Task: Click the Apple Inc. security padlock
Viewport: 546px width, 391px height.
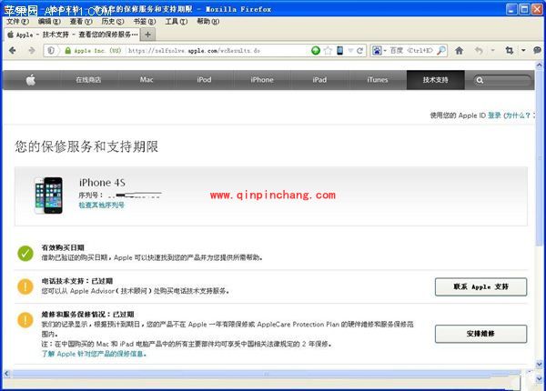Action: point(68,51)
